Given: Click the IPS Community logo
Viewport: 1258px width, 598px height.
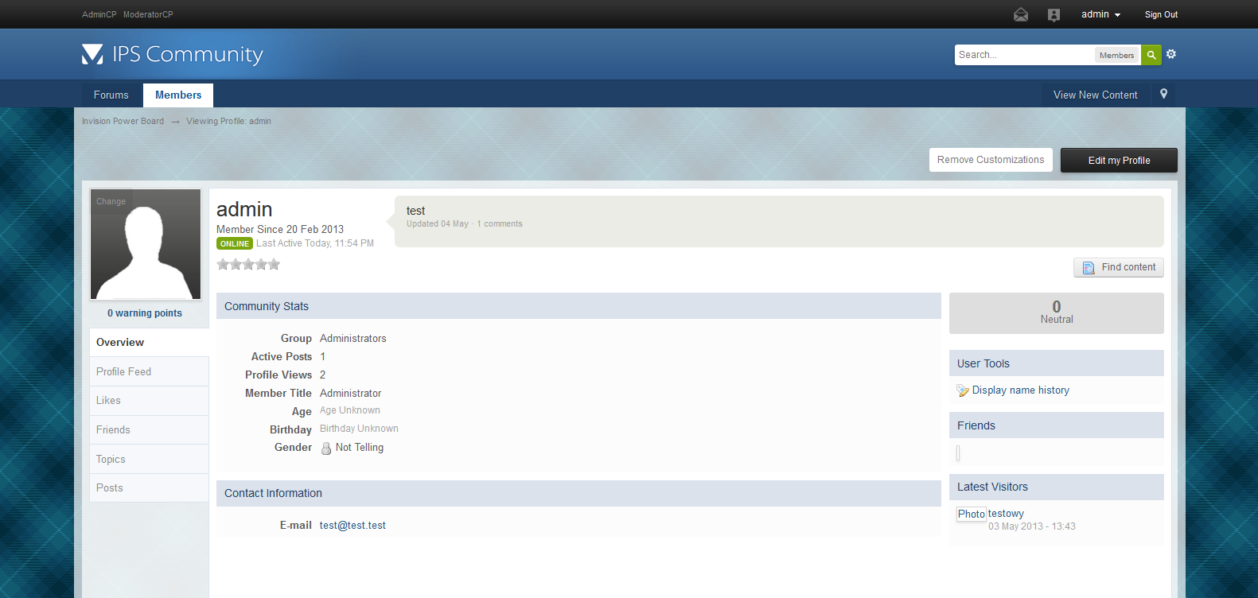Looking at the screenshot, I should pos(173,54).
